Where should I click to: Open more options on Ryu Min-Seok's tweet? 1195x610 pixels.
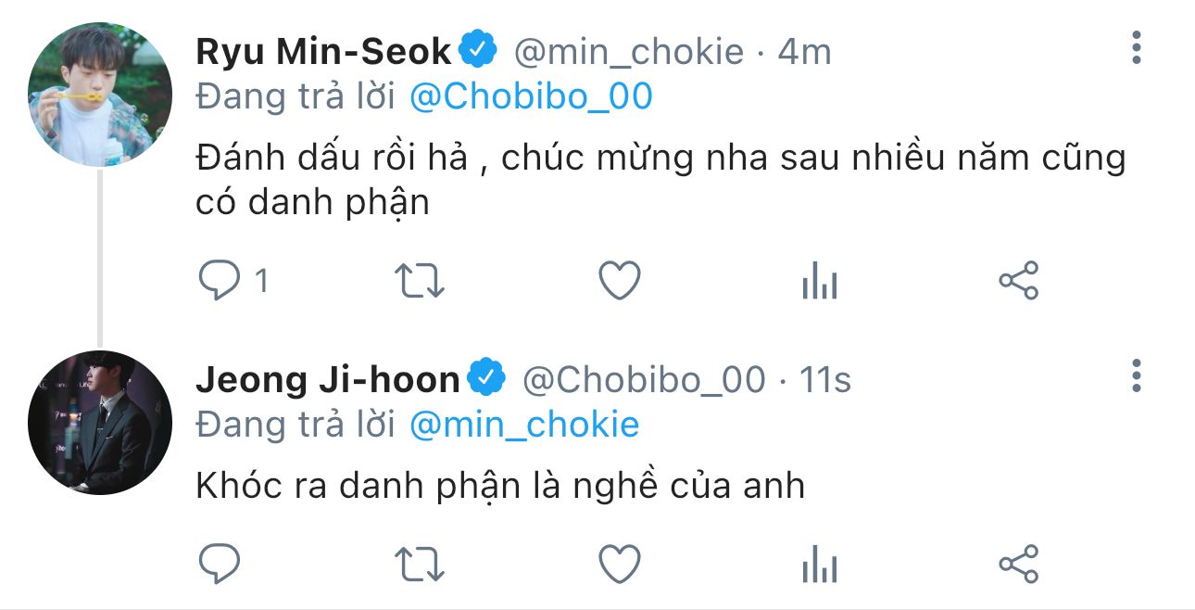(1137, 47)
